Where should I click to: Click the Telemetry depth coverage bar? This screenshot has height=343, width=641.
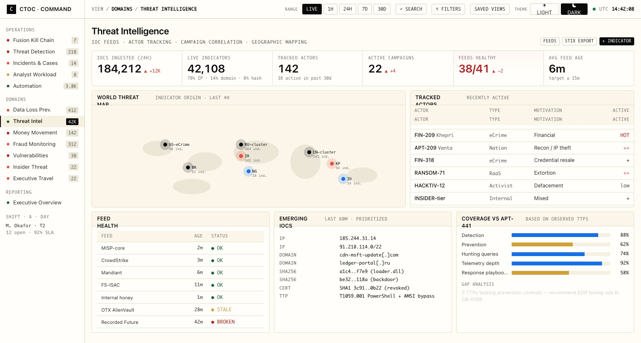point(560,263)
